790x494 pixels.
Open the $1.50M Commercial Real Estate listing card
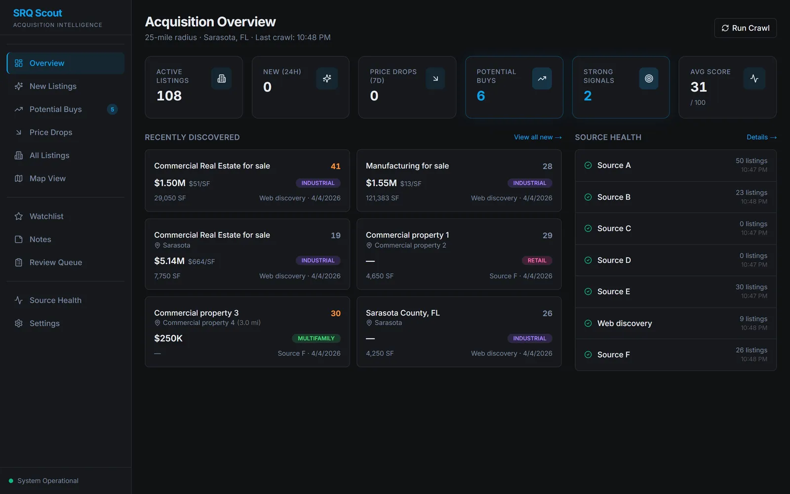click(x=247, y=181)
